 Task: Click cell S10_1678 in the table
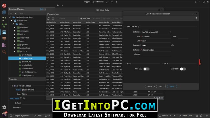[52, 25]
